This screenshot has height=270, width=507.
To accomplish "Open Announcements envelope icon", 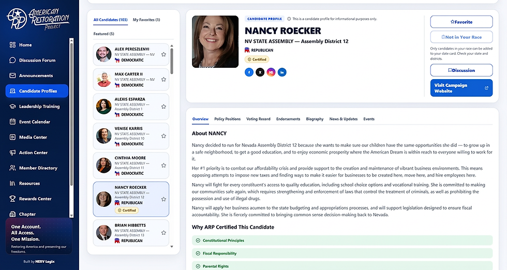I will click(x=12, y=76).
